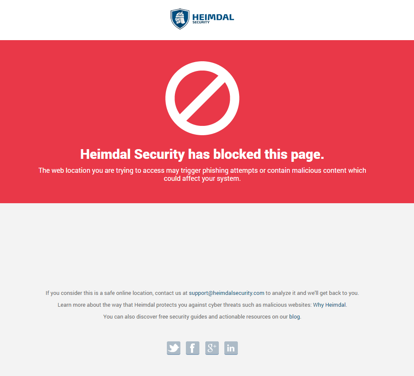Open the Facebook social icon

click(x=193, y=348)
